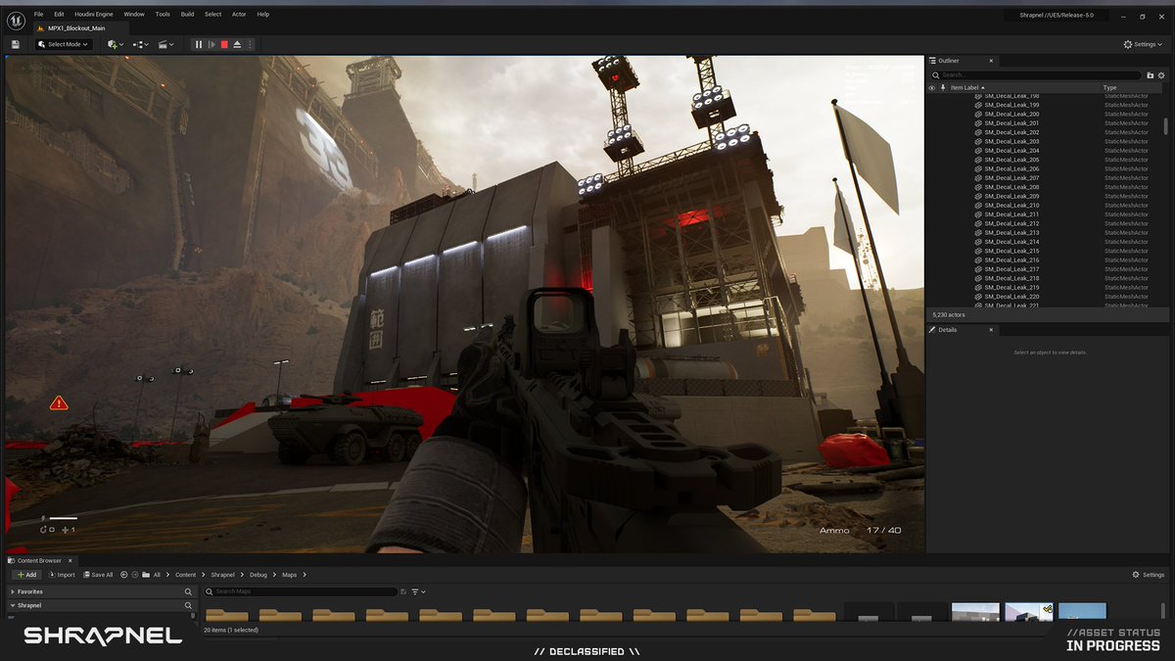The width and height of the screenshot is (1175, 661).
Task: Click the Outliner vertical scrollbar
Action: tap(1165, 126)
